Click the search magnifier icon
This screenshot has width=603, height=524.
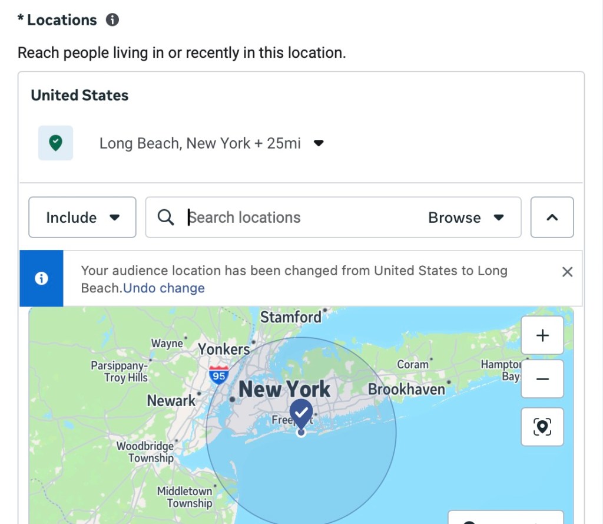pos(166,217)
